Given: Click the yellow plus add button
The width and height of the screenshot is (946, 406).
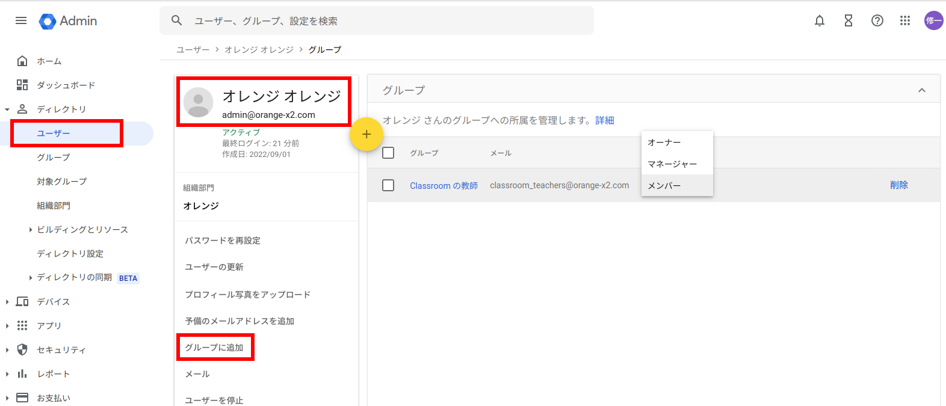Looking at the screenshot, I should point(366,134).
